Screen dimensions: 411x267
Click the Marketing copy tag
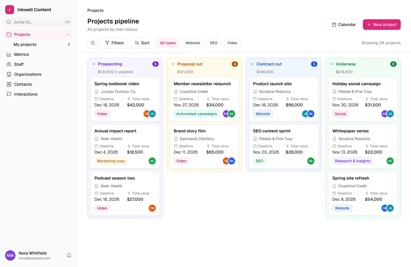(x=111, y=161)
